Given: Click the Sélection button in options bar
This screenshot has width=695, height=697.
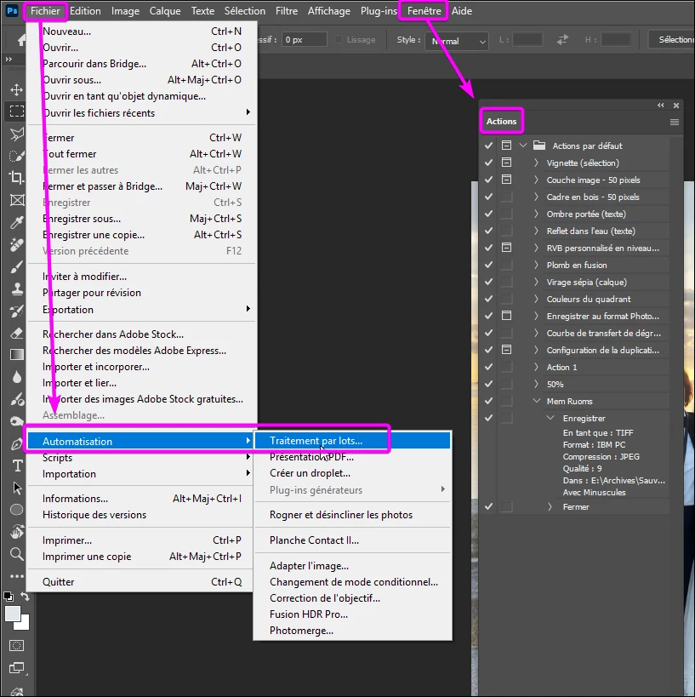Looking at the screenshot, I should point(672,39).
